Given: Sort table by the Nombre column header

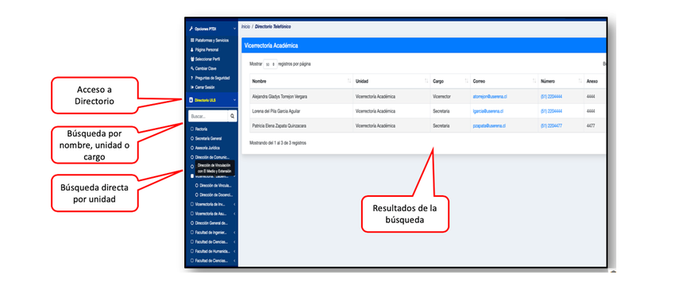Looking at the screenshot, I should pyautogui.click(x=302, y=81).
